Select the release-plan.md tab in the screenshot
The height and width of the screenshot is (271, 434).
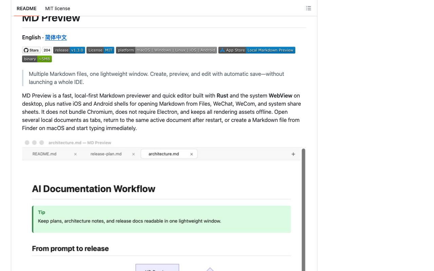(106, 154)
